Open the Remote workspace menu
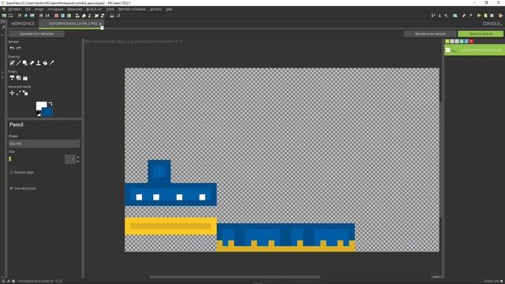 [x=132, y=9]
